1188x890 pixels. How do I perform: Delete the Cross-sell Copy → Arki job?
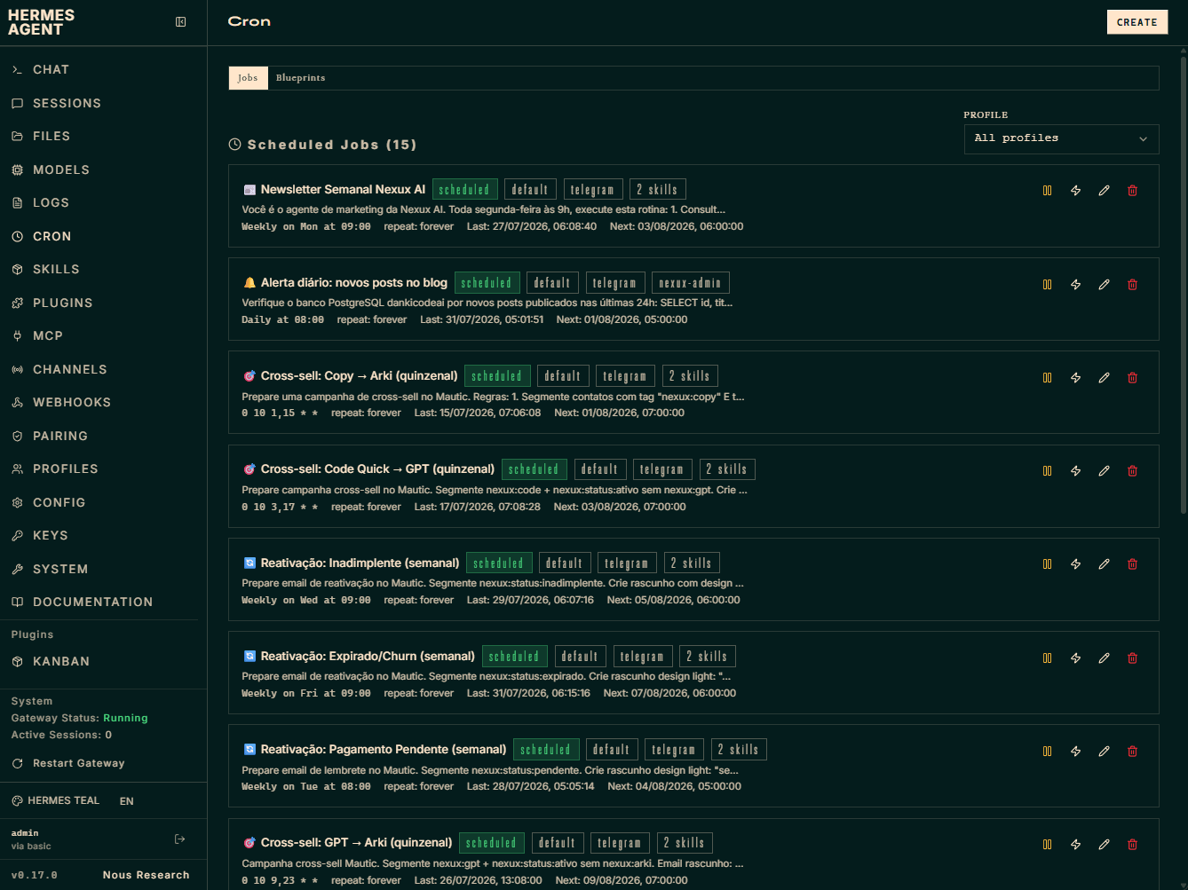[x=1133, y=378]
